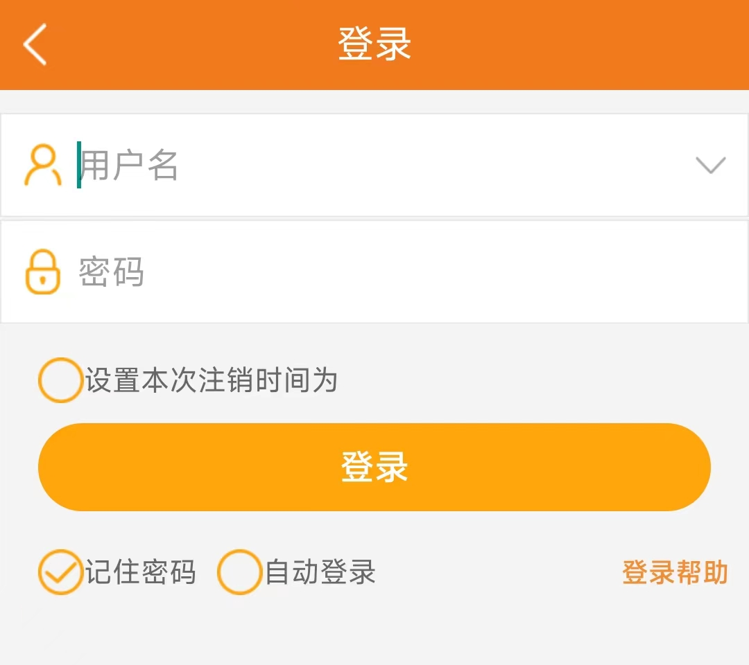Click the 登录 title in the header
The height and width of the screenshot is (665, 749).
(374, 44)
